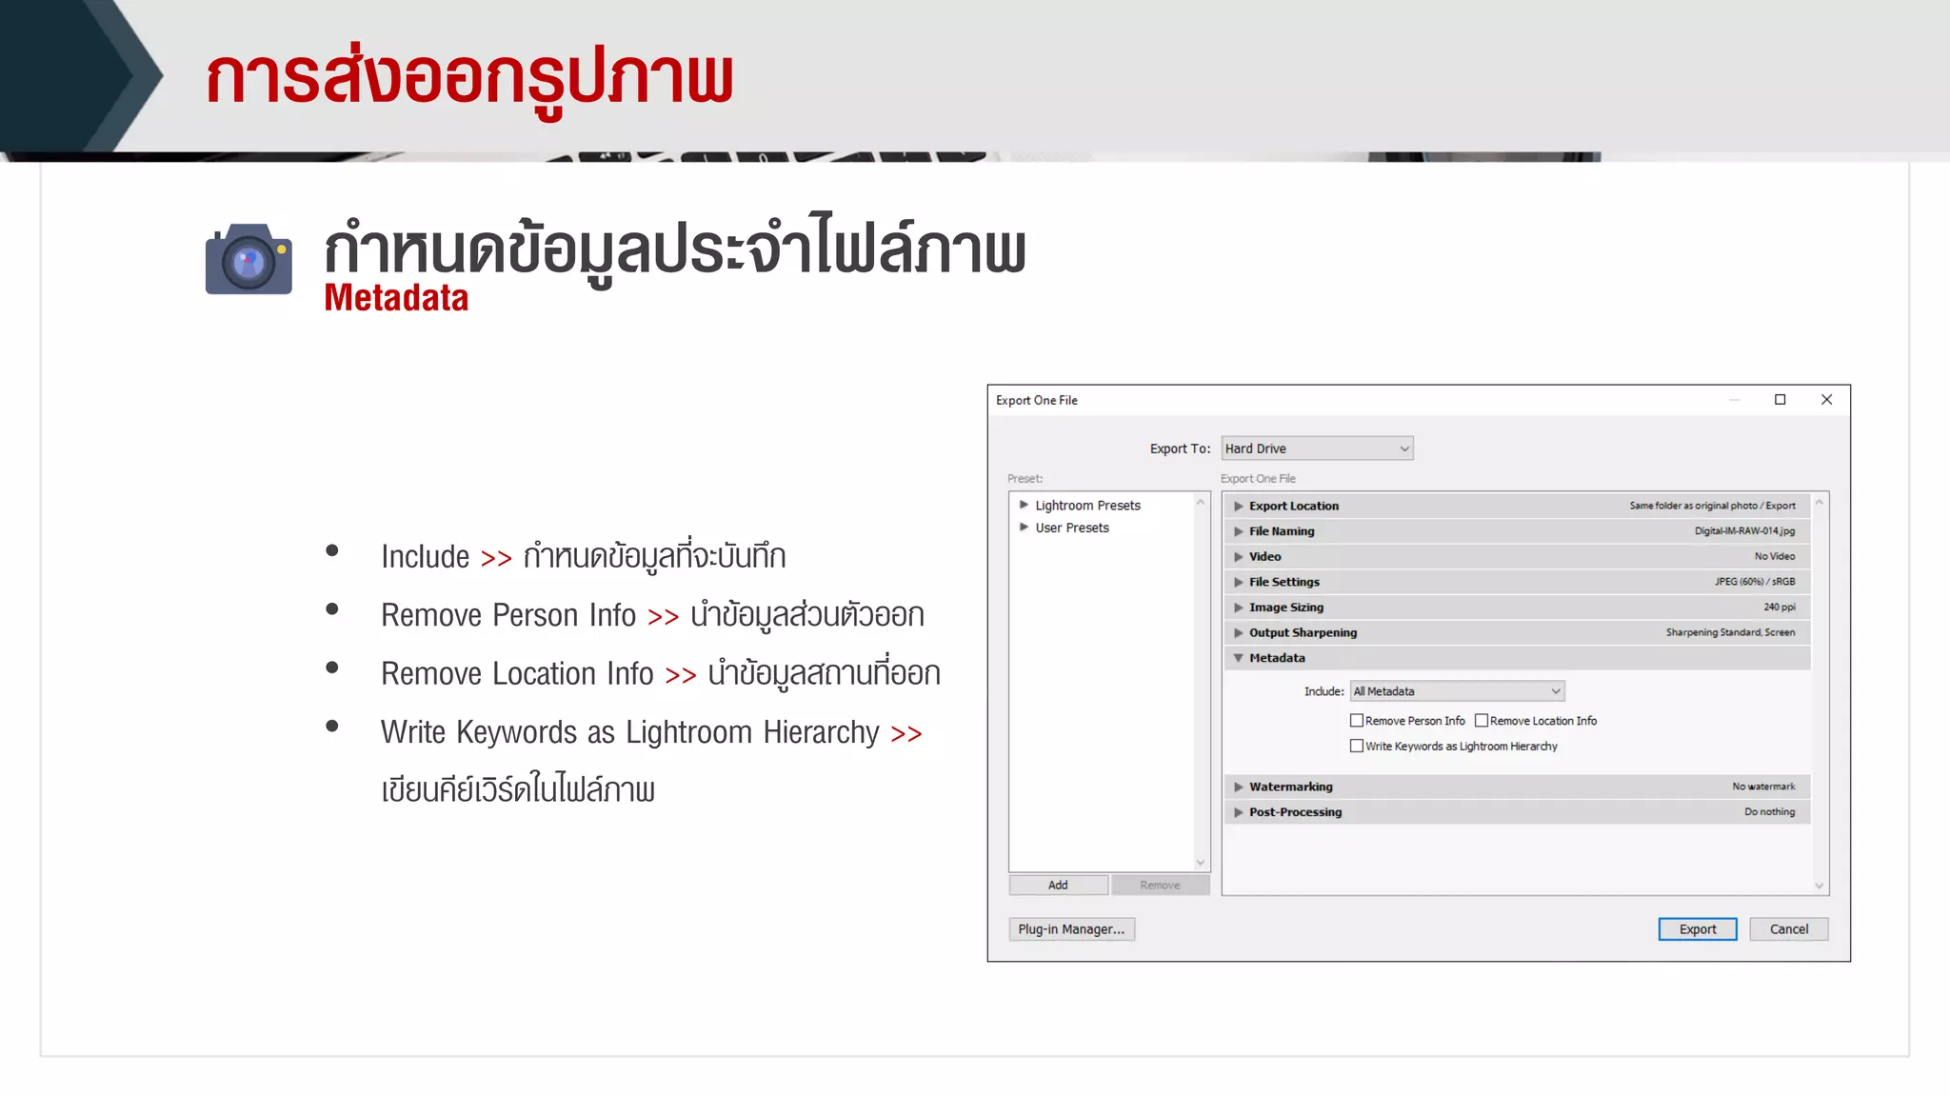Click Add preset button

pyautogui.click(x=1058, y=885)
